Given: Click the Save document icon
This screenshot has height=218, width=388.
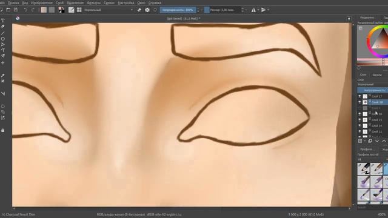Looking at the screenshot, I should 16,10.
